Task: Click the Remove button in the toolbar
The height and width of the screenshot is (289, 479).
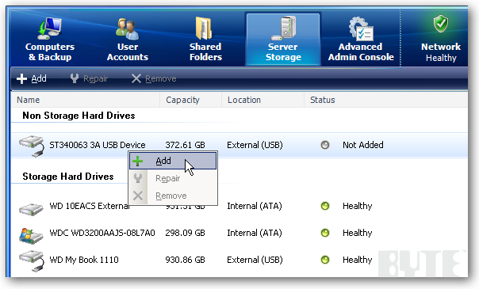Action: [x=154, y=78]
